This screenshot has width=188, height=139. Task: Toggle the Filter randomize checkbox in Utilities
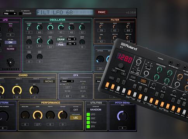pyautogui.click(x=88, y=122)
